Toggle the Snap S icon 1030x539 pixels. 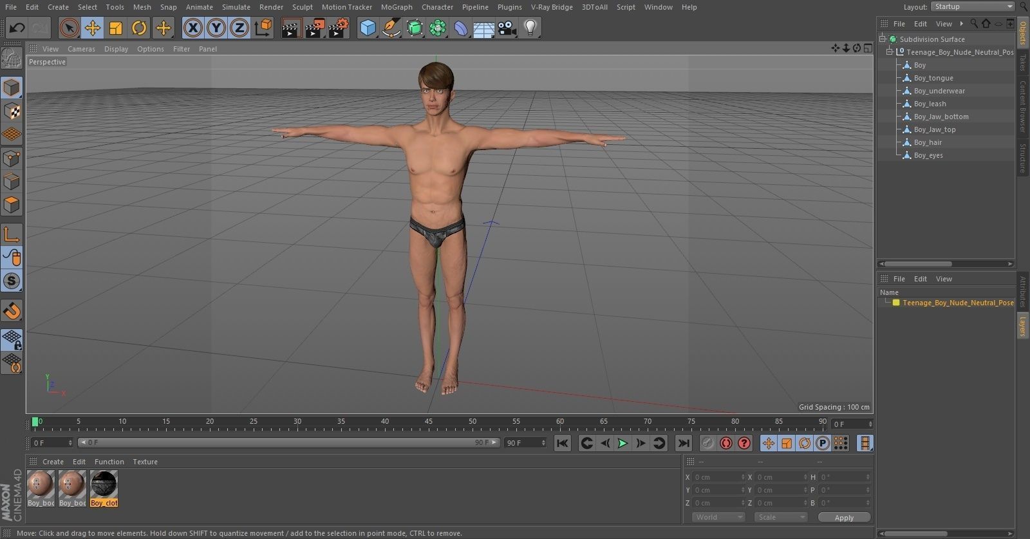[12, 281]
